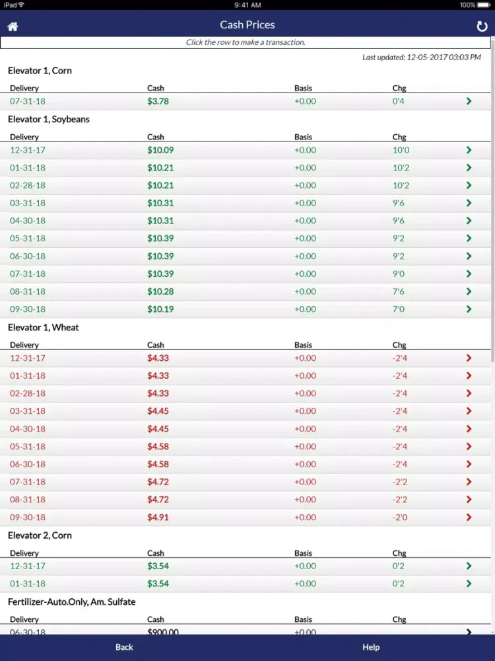The image size is (495, 661).
Task: Open chevron for Elevator 2 Corn 01-31-18
Action: (469, 584)
